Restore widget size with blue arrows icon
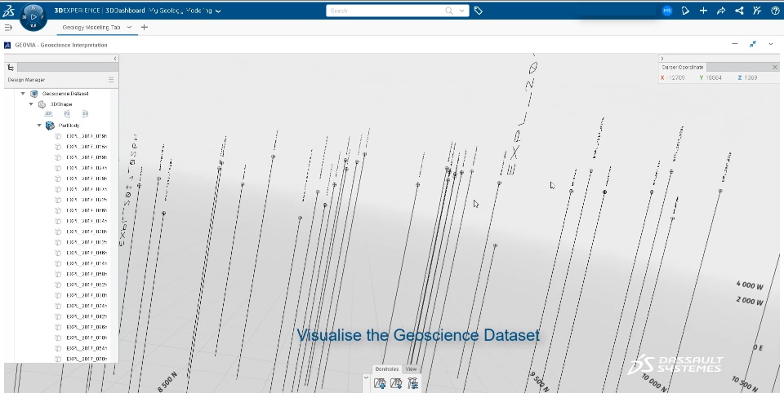The image size is (784, 397). click(x=752, y=44)
